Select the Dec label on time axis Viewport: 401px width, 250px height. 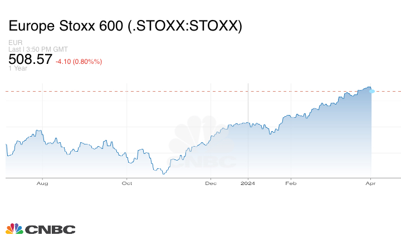(x=211, y=183)
